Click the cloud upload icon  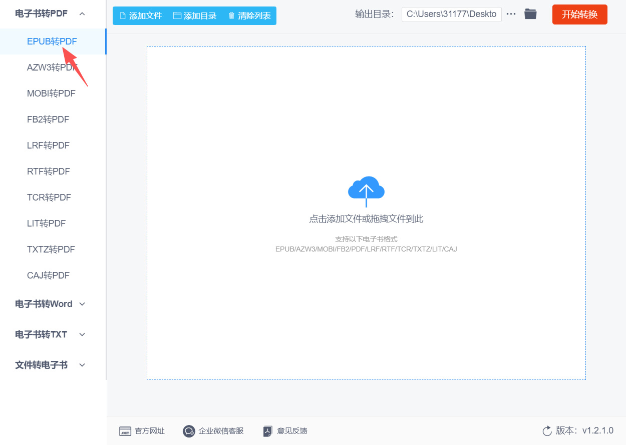(x=366, y=191)
